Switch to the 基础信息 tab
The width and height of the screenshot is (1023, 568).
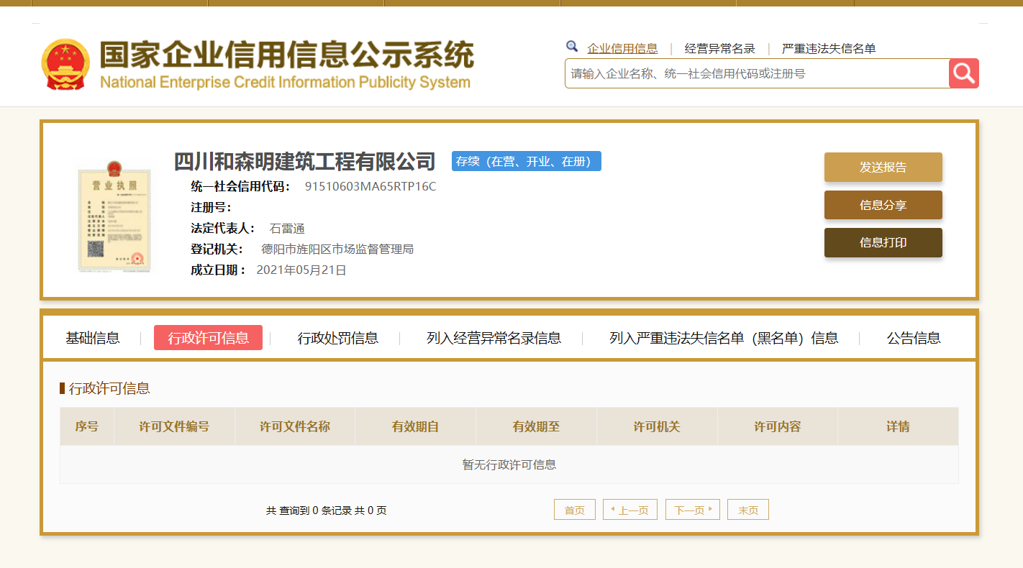pos(93,338)
